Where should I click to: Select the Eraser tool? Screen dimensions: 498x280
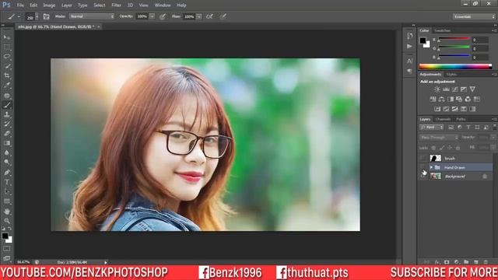7,134
